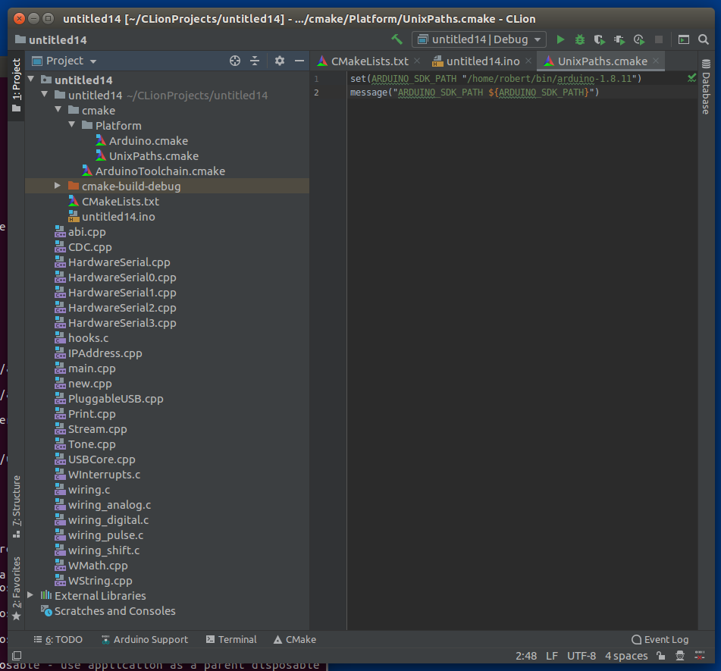Open the untitled14 | Debug configuration dropdown
This screenshot has height=671, width=721.
click(479, 39)
